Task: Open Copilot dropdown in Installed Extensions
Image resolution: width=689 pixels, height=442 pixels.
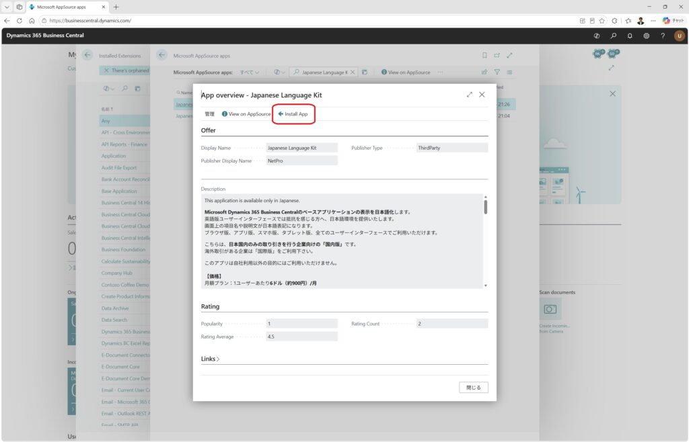Action: (x=108, y=89)
